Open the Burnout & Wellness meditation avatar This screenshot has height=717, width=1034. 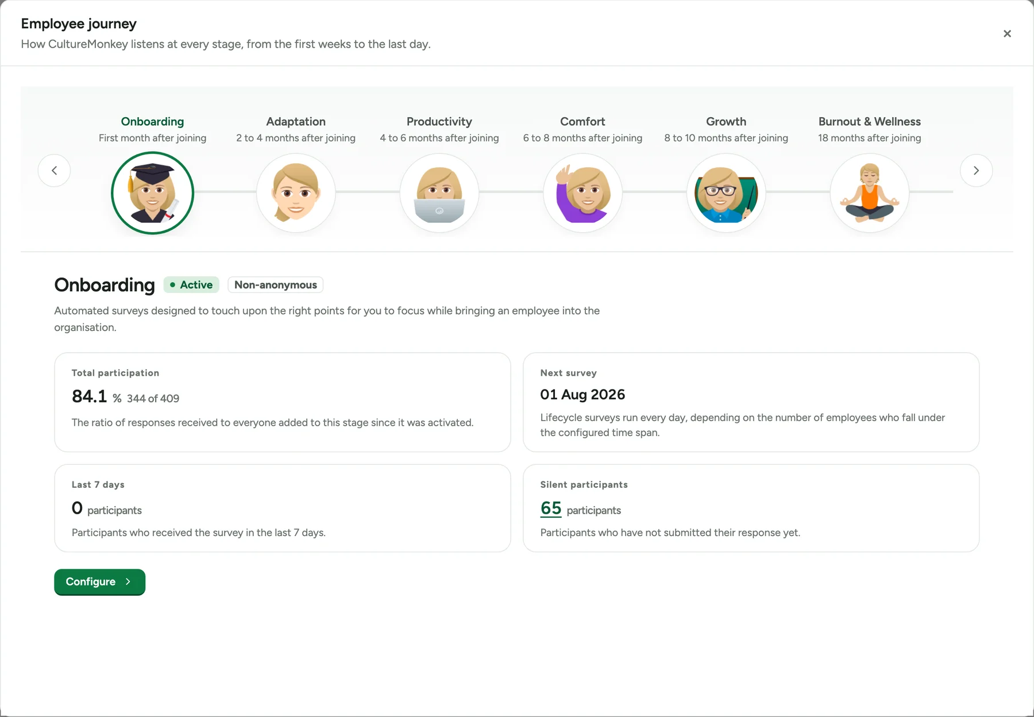(870, 193)
